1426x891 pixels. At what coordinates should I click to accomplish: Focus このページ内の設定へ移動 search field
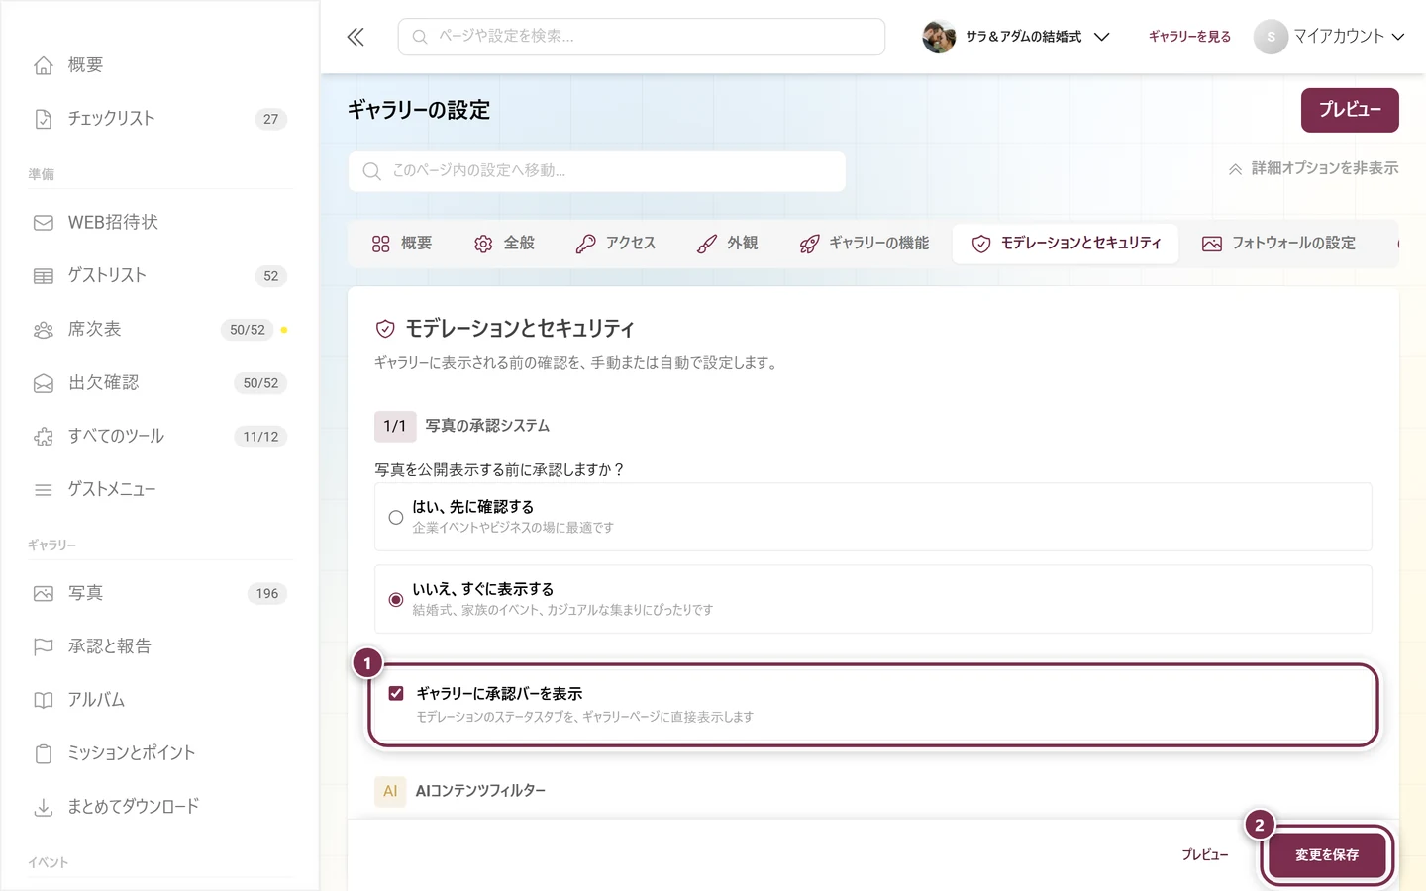597,171
